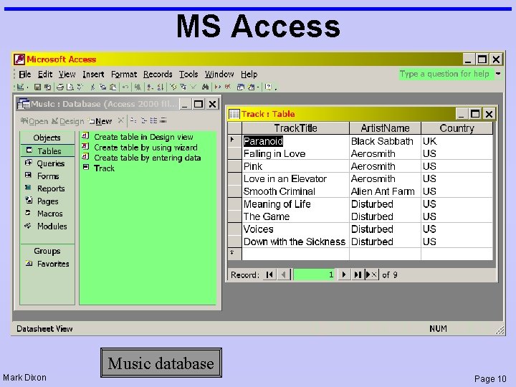Select Create table by using wizard
The width and height of the screenshot is (516, 387).
coord(140,147)
